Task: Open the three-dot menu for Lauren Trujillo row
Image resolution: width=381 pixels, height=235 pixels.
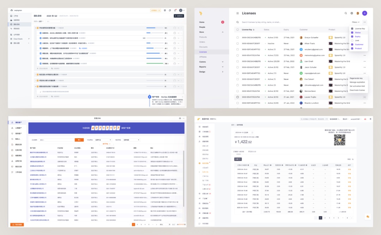Action: [364, 97]
